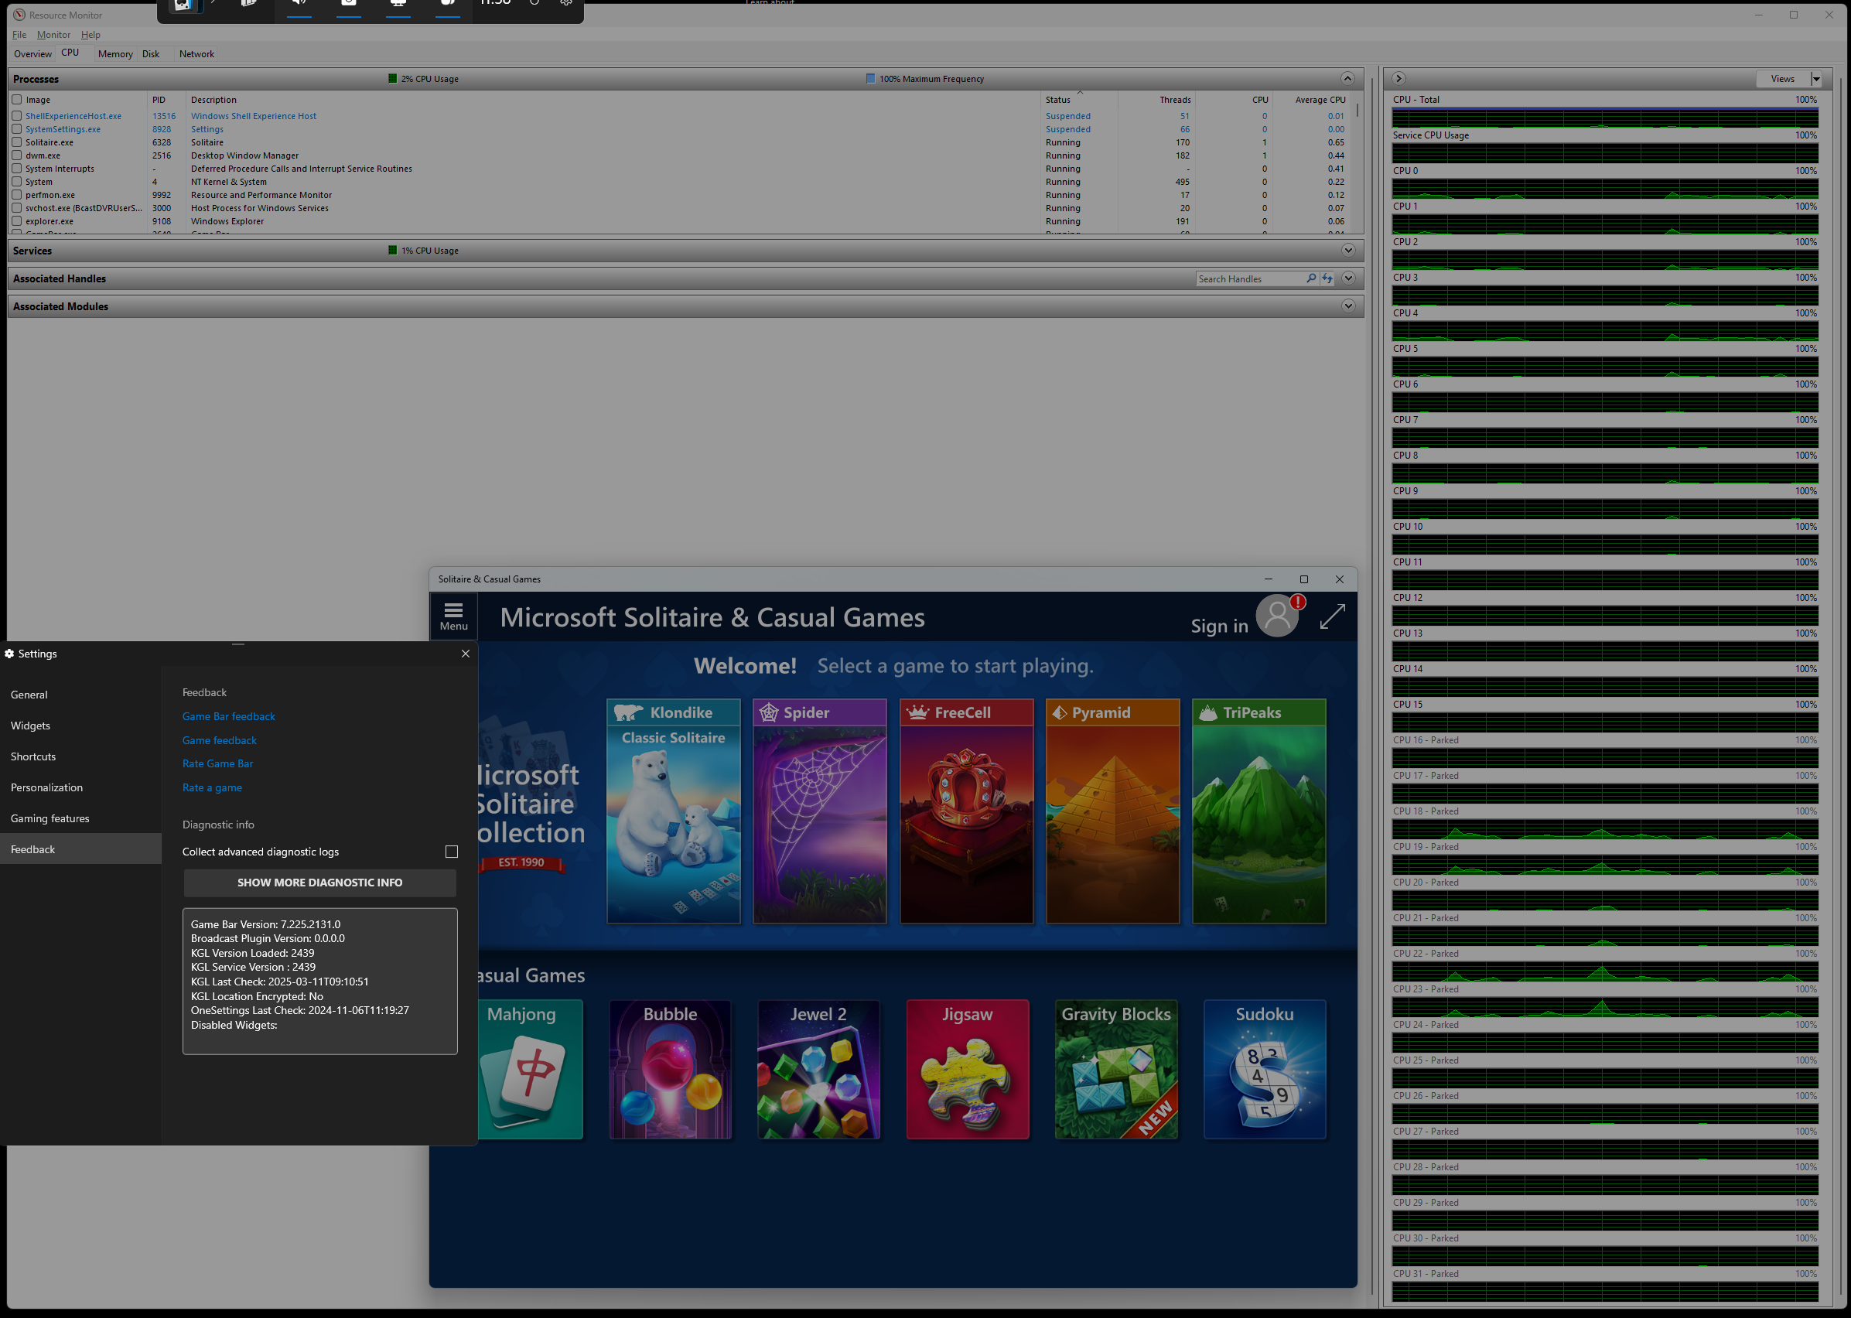This screenshot has height=1318, width=1851.
Task: Click the Rate a game link
Action: point(212,787)
